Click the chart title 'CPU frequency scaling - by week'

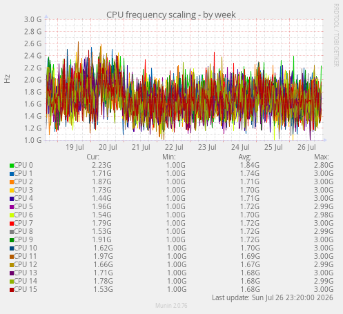click(171, 14)
